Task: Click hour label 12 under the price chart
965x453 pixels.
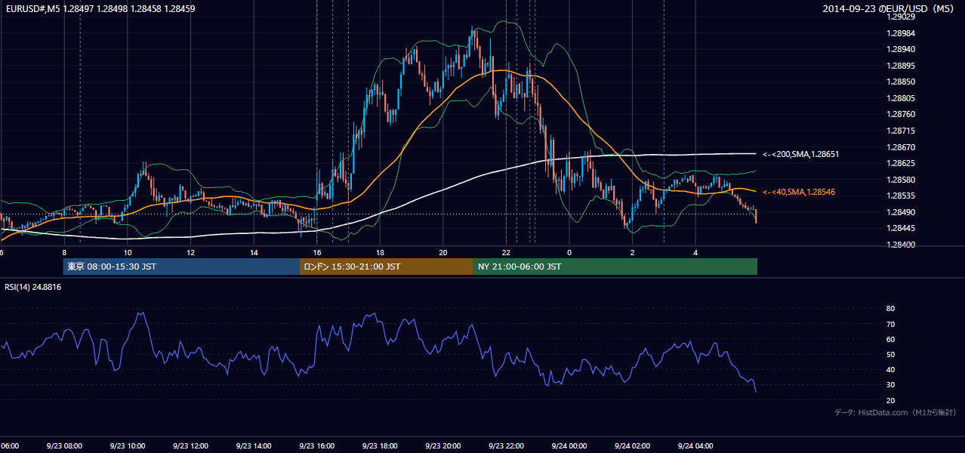Action: pos(190,252)
